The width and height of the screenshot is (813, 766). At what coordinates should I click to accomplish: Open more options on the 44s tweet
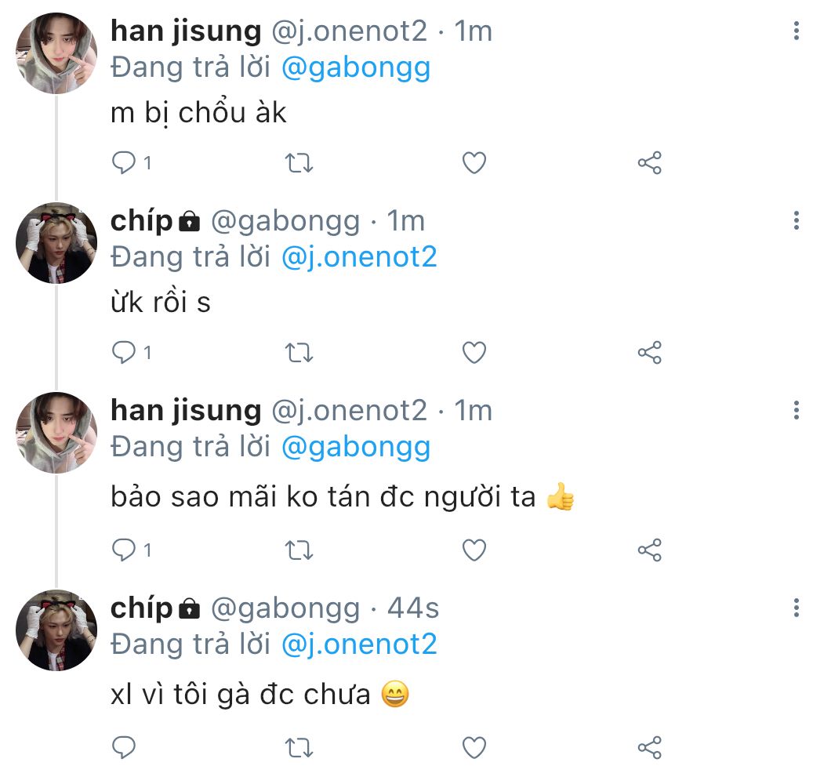[797, 608]
